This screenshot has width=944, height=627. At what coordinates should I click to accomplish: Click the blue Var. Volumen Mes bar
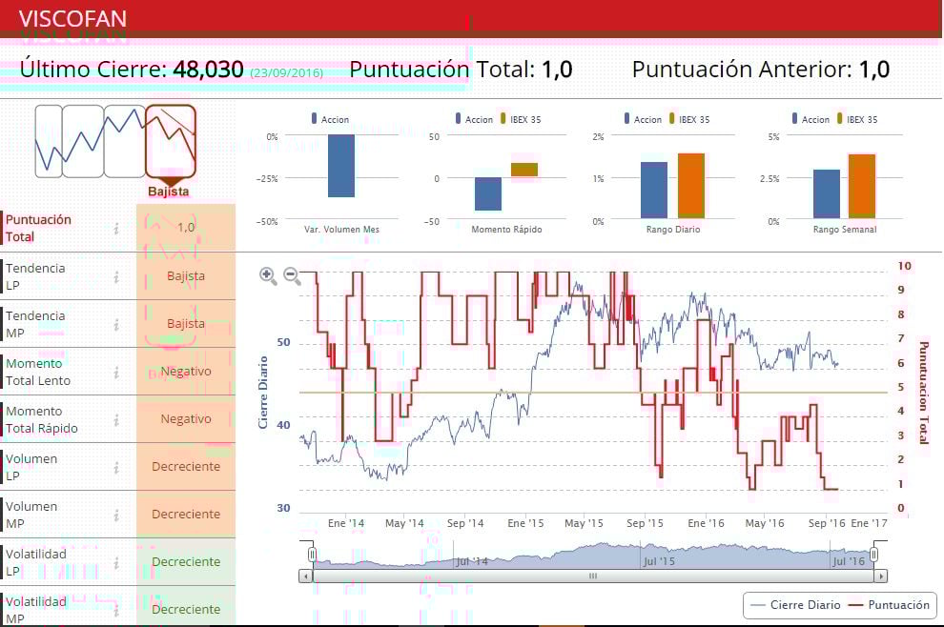coord(340,166)
